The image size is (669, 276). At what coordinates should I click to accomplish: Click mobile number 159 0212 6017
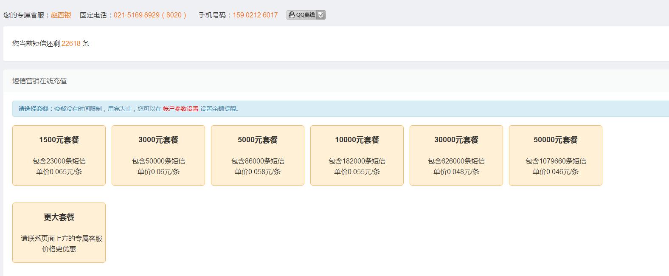coord(255,15)
